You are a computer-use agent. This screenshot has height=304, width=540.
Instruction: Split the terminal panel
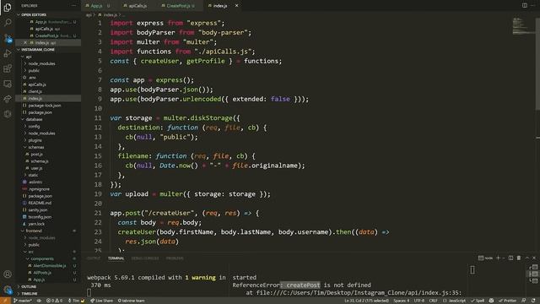point(510,258)
